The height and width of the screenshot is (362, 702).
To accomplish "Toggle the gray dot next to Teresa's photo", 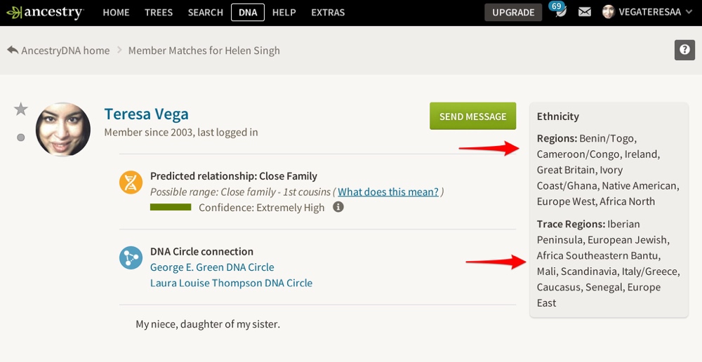I will click(x=21, y=138).
